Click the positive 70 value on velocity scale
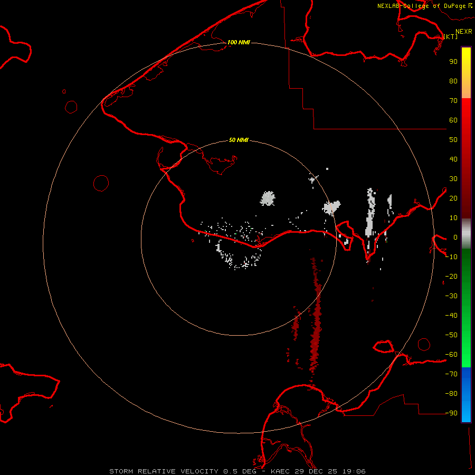This screenshot has width=475, height=475. 453,101
